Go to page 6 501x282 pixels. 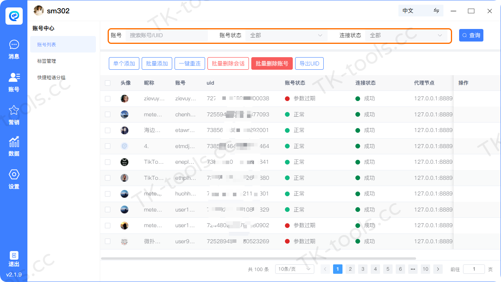[400, 269]
